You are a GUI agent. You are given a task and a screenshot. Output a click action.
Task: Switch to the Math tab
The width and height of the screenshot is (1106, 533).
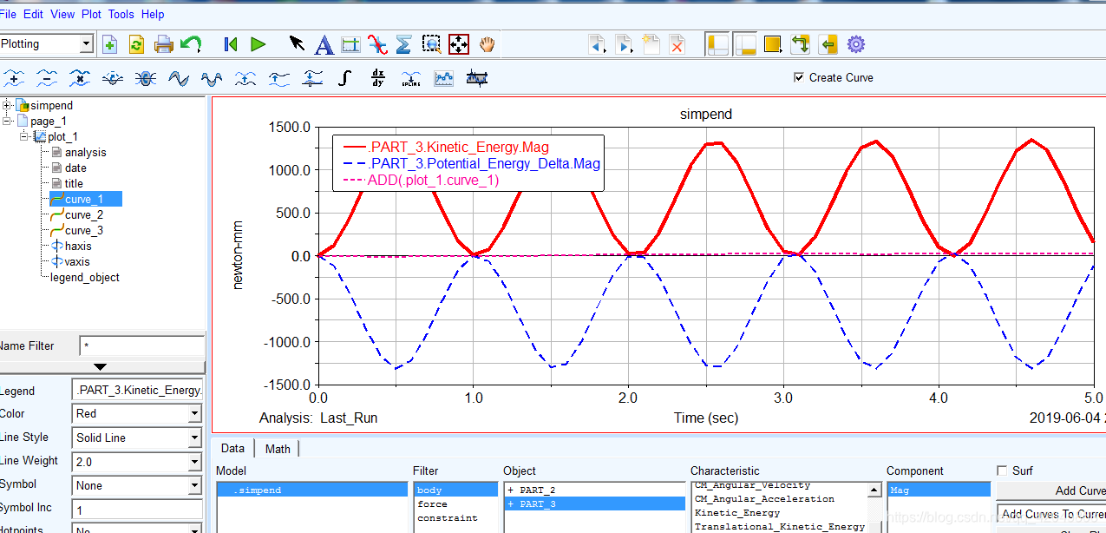(278, 448)
